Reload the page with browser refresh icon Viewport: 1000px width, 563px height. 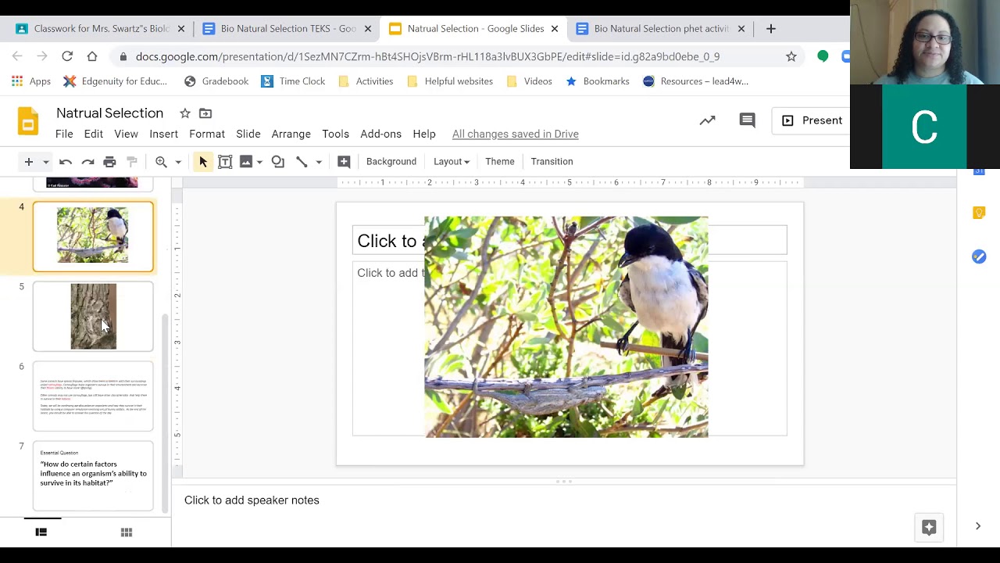coord(67,56)
